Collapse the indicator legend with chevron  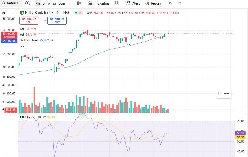pos(22,46)
